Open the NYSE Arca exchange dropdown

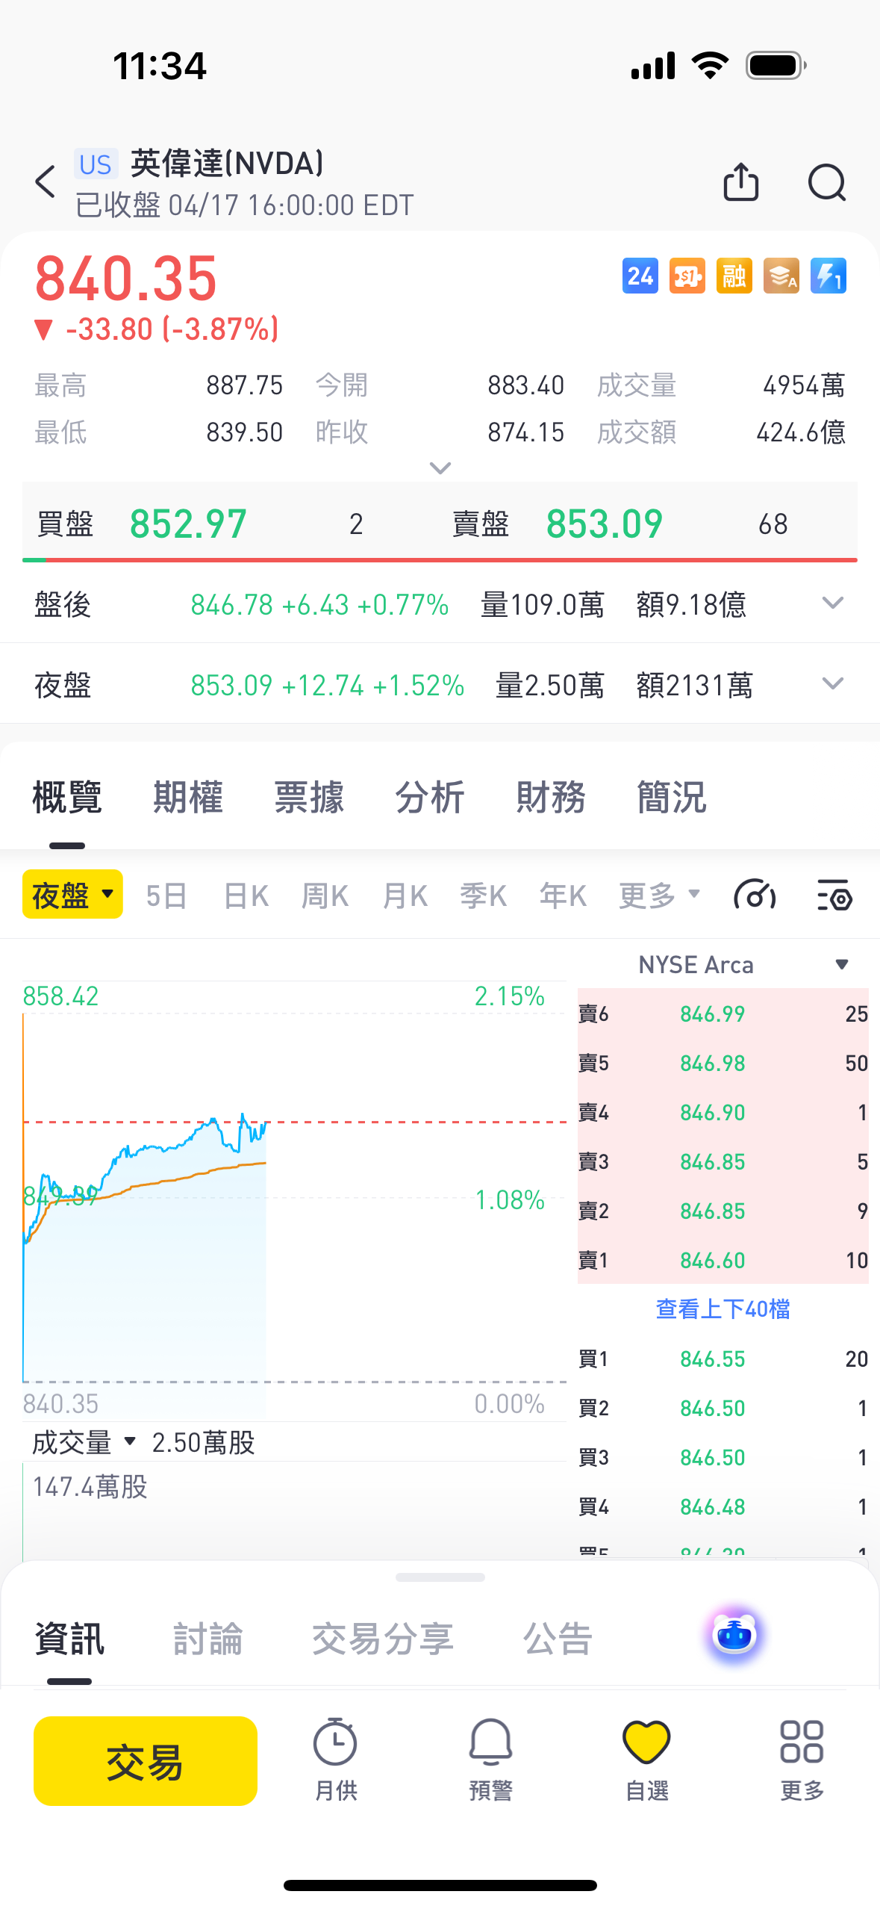click(743, 964)
